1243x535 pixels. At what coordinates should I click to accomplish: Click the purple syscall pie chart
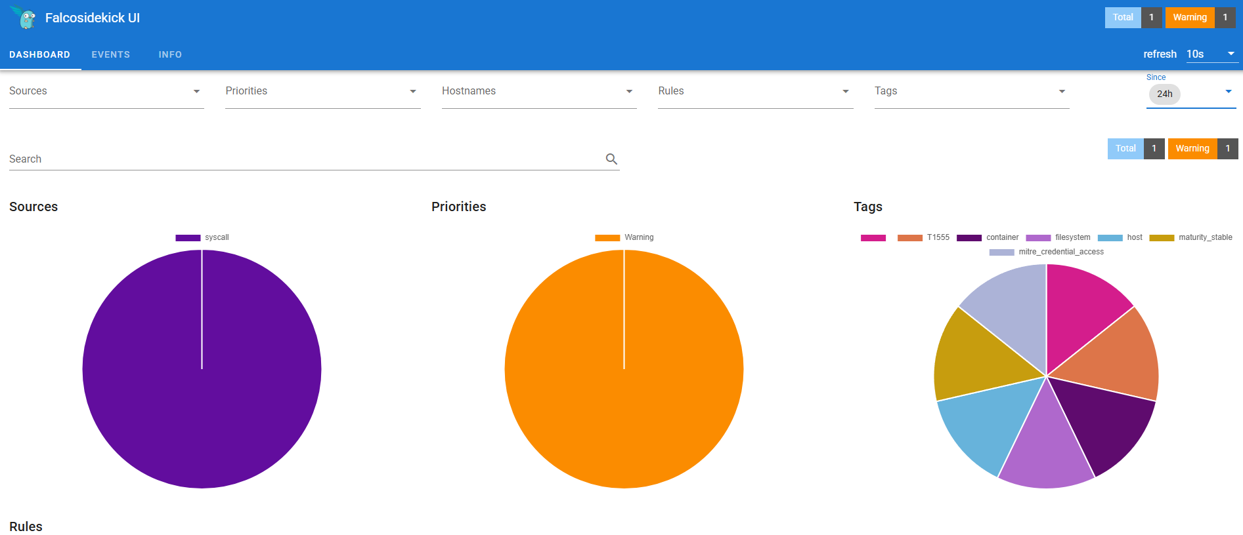(x=202, y=369)
